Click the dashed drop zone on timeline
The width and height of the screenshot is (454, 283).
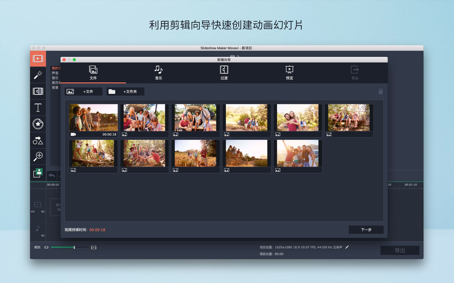coord(55,207)
